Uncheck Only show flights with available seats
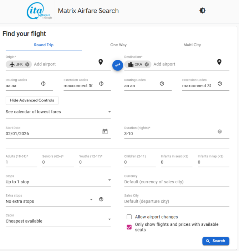The width and height of the screenshot is (239, 251). click(x=129, y=227)
